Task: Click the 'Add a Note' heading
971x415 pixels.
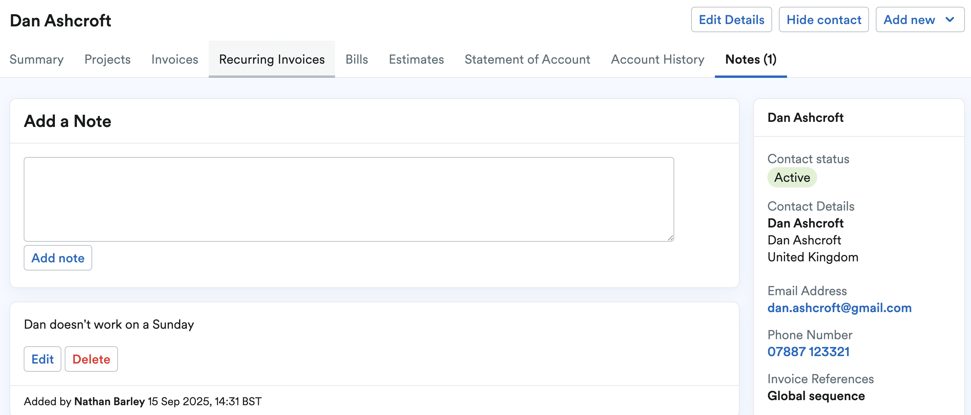Action: pyautogui.click(x=67, y=121)
